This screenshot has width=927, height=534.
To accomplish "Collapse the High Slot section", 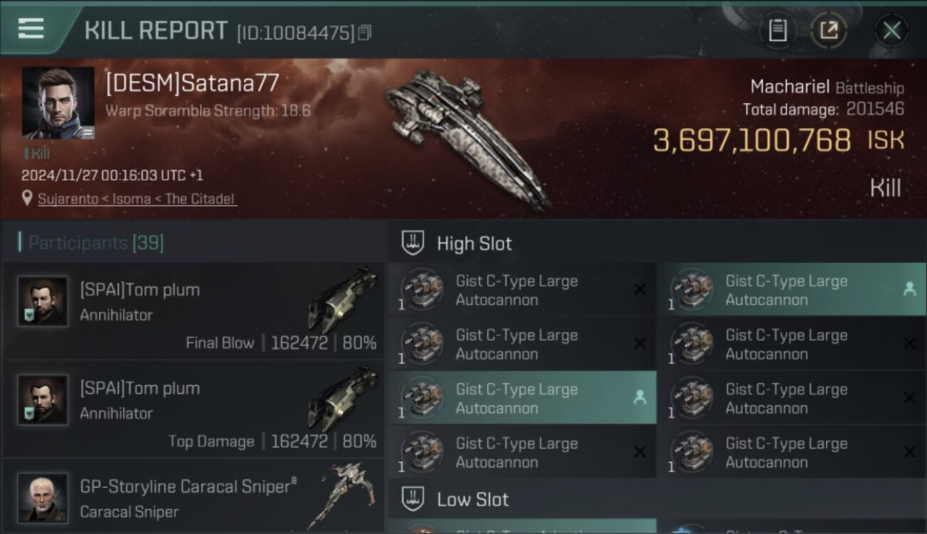I will pyautogui.click(x=474, y=244).
